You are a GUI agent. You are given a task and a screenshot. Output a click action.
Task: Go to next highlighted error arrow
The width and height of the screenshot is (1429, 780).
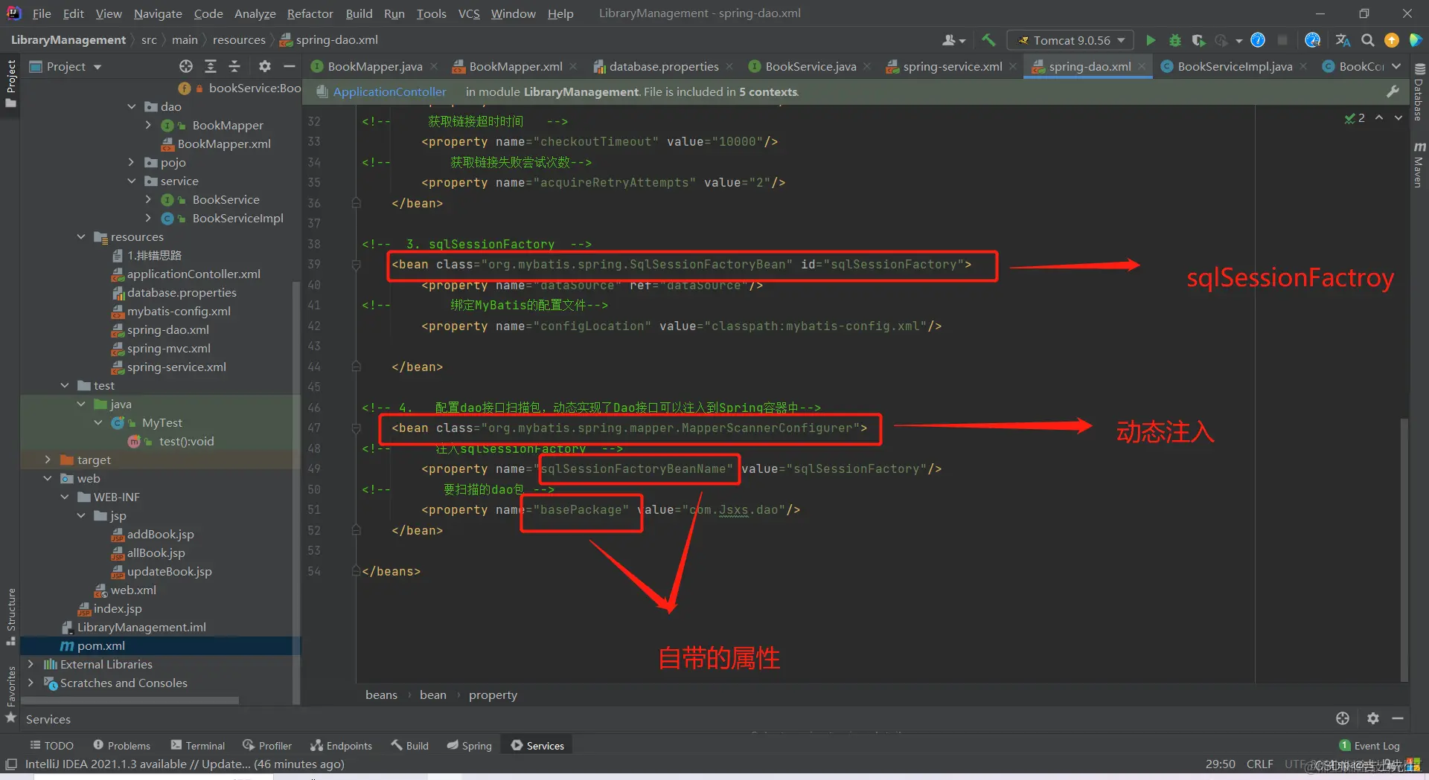[x=1398, y=117]
